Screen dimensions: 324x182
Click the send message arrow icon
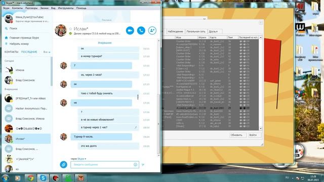tap(143, 165)
